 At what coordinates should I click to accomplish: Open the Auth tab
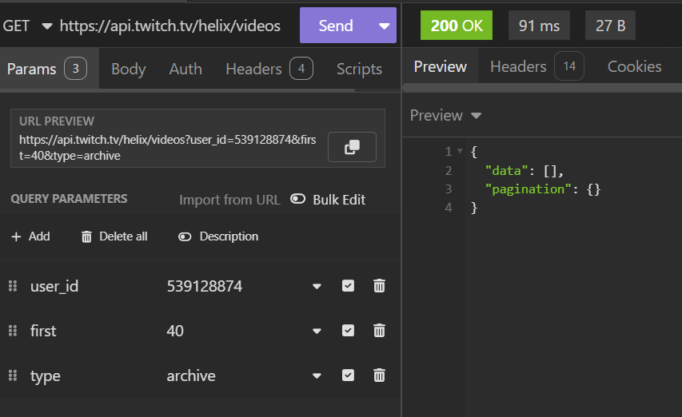coord(185,69)
